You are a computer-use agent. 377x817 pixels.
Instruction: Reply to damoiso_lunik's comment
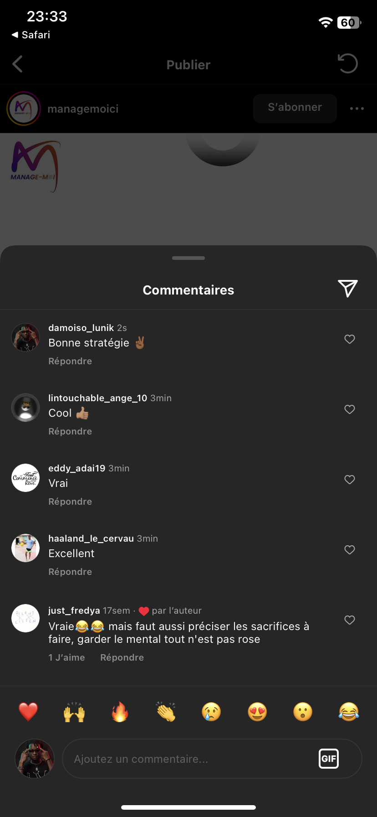70,361
